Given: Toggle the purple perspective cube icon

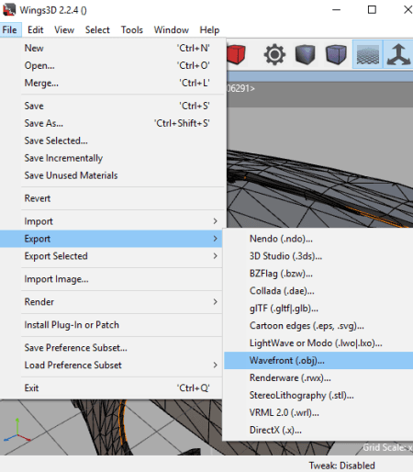Looking at the screenshot, I should pos(336,55).
